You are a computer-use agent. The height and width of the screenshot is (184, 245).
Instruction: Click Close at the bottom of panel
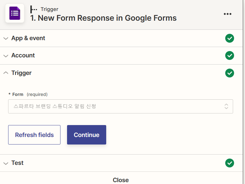pyautogui.click(x=121, y=180)
